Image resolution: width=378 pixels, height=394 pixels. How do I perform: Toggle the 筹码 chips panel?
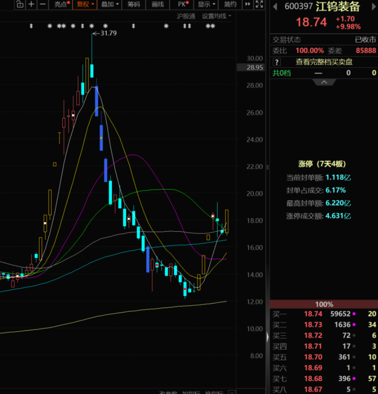(134, 4)
